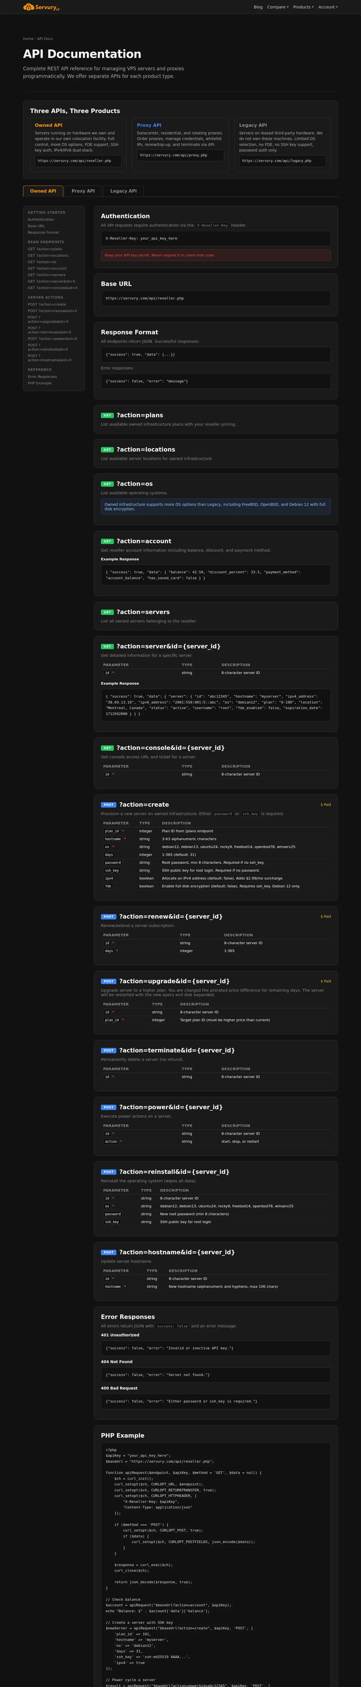Open POST ?action=renew&id=X sidebar link
The width and height of the screenshot is (361, 1687).
click(52, 311)
